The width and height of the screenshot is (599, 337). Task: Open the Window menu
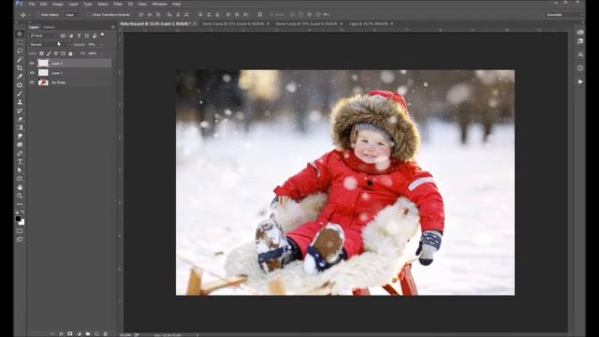[159, 4]
